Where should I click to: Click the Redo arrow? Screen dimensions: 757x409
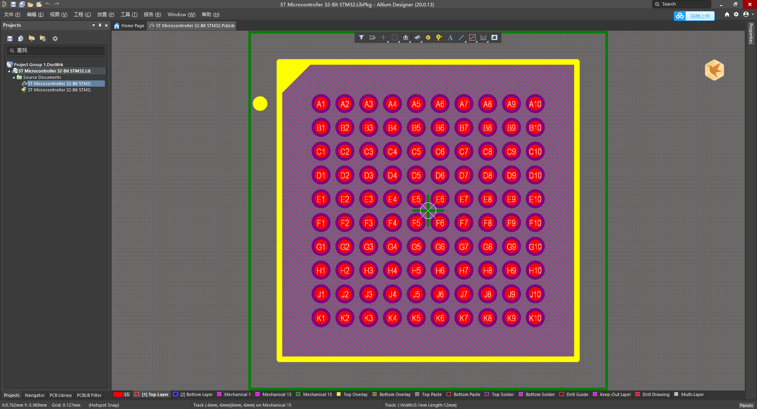(x=56, y=4)
